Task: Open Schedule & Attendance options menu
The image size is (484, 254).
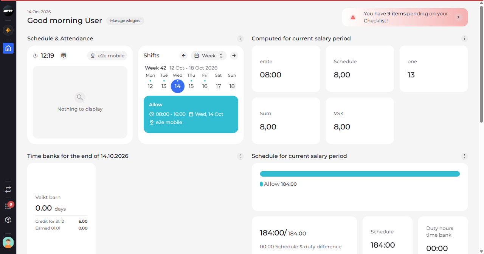Action: 240,38
